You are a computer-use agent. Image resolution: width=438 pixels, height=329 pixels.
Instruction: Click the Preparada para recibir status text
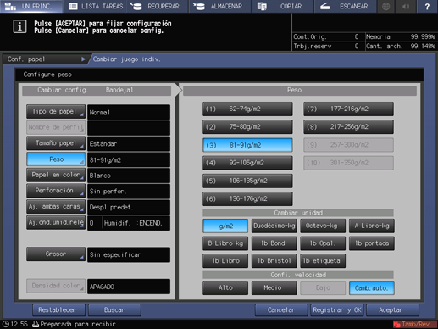tap(78, 324)
